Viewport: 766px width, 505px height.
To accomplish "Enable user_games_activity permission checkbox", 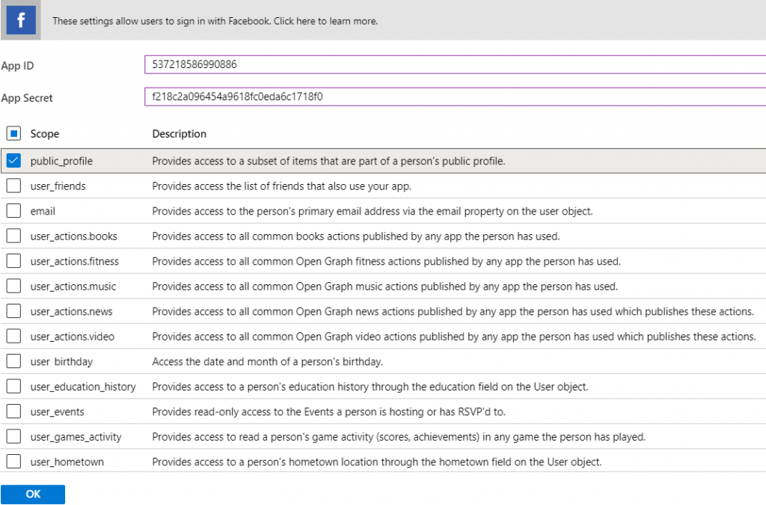I will (x=13, y=437).
